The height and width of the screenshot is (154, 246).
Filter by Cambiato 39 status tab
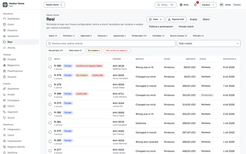pos(158,36)
